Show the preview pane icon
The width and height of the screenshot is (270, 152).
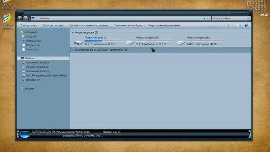238,25
